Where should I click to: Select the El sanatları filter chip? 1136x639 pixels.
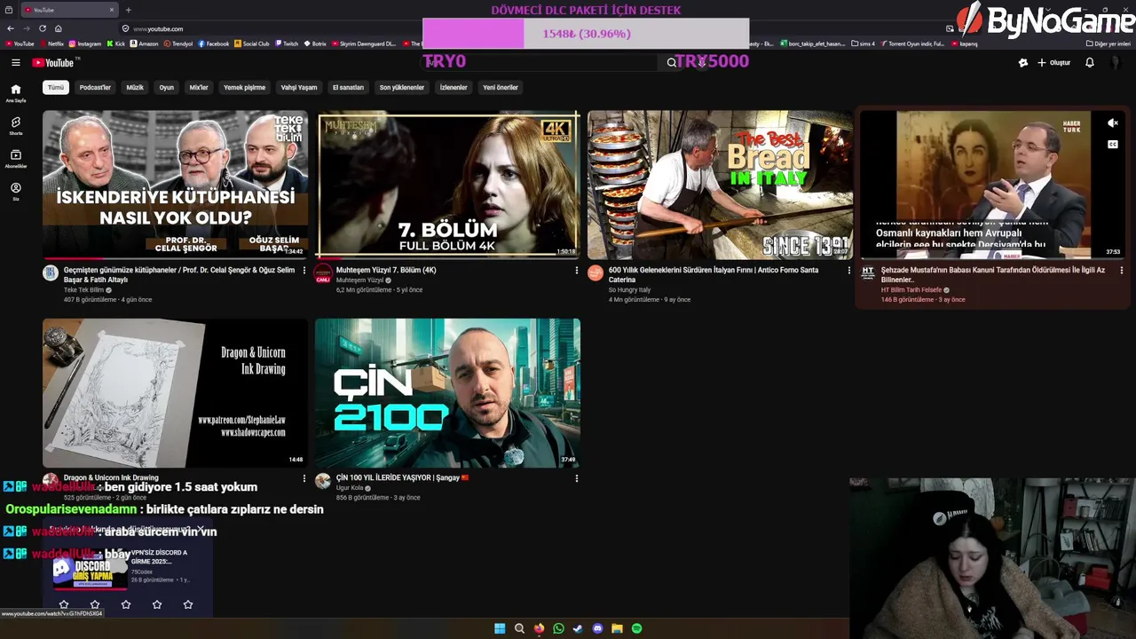(x=348, y=87)
